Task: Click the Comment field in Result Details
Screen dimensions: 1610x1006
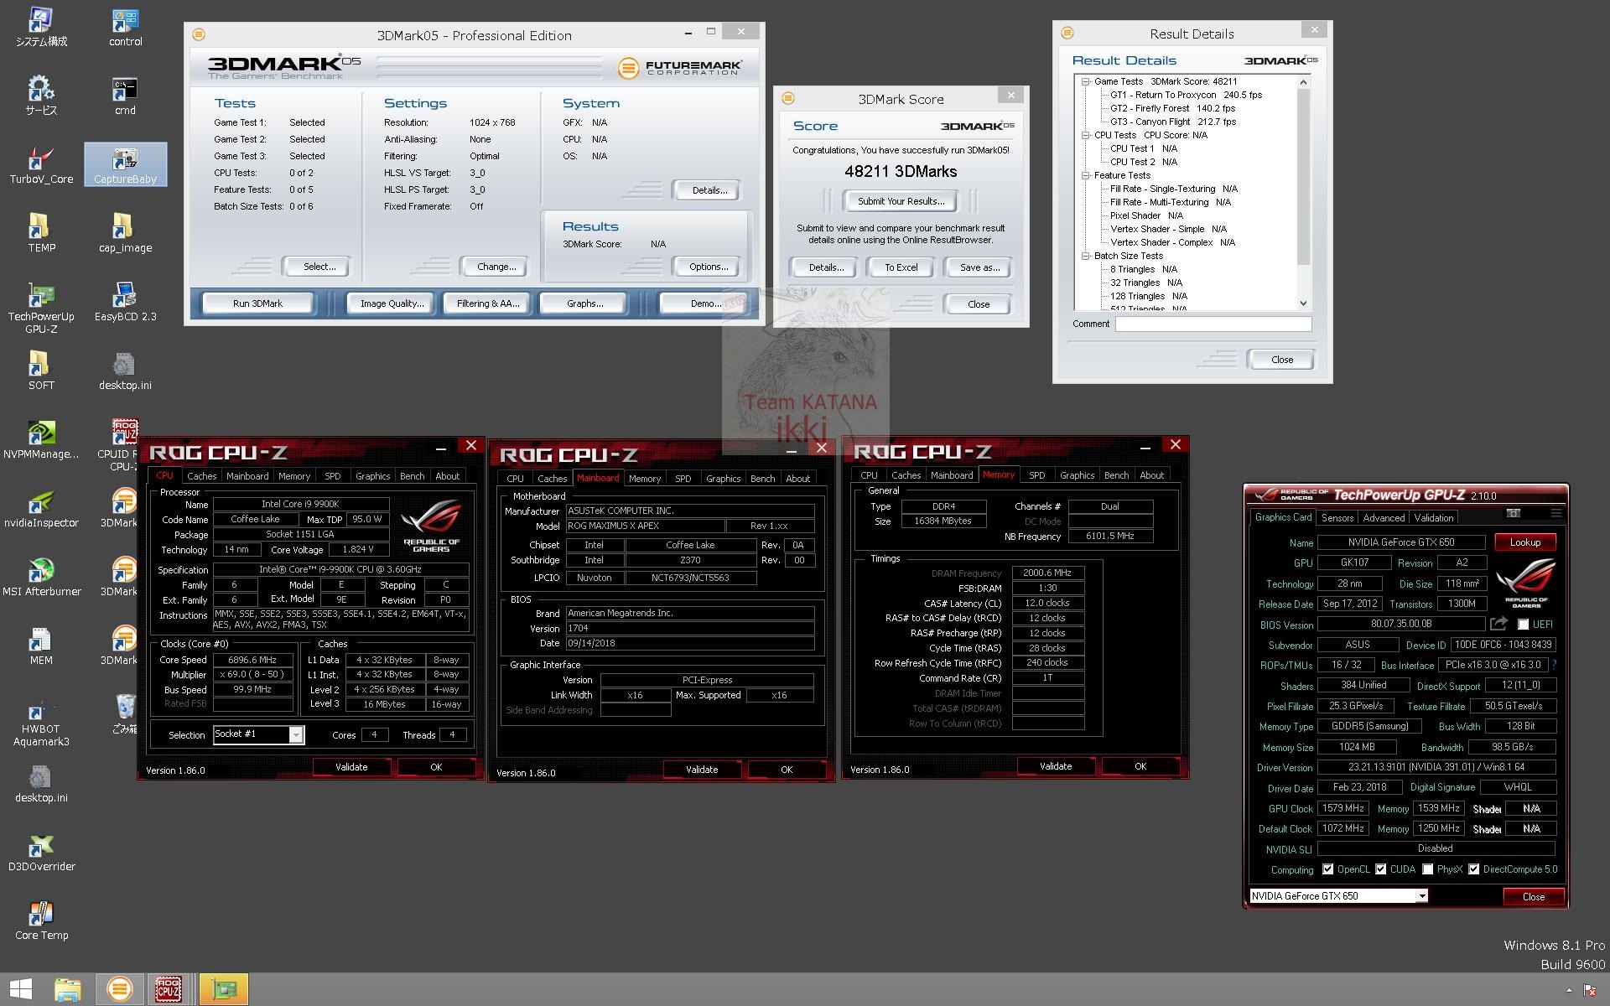Action: pos(1213,324)
